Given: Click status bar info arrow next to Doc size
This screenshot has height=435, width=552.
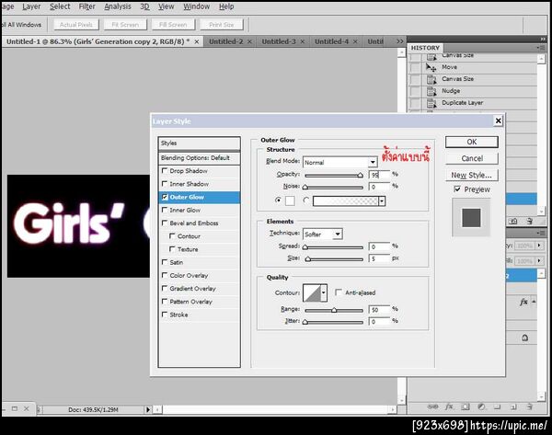Looking at the screenshot, I should coord(148,409).
